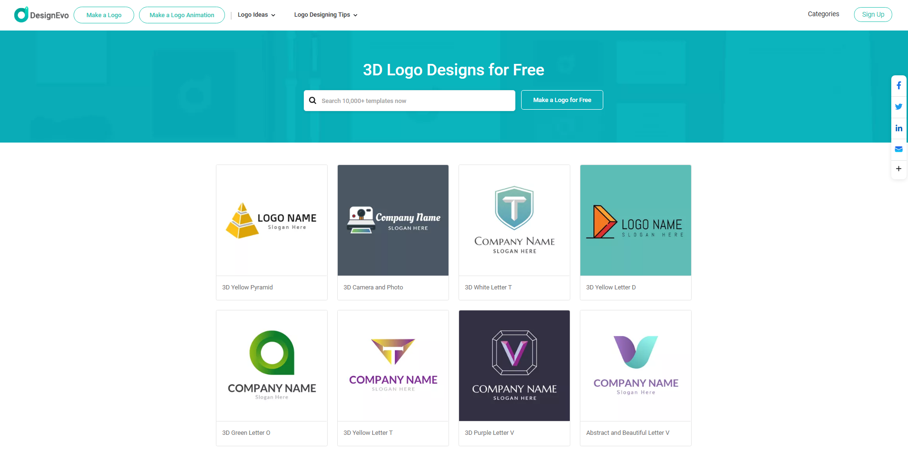Click the search magnifier icon

tap(313, 101)
